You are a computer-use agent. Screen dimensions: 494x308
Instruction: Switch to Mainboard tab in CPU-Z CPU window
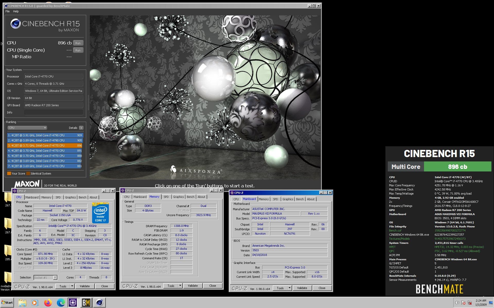[x=32, y=197]
